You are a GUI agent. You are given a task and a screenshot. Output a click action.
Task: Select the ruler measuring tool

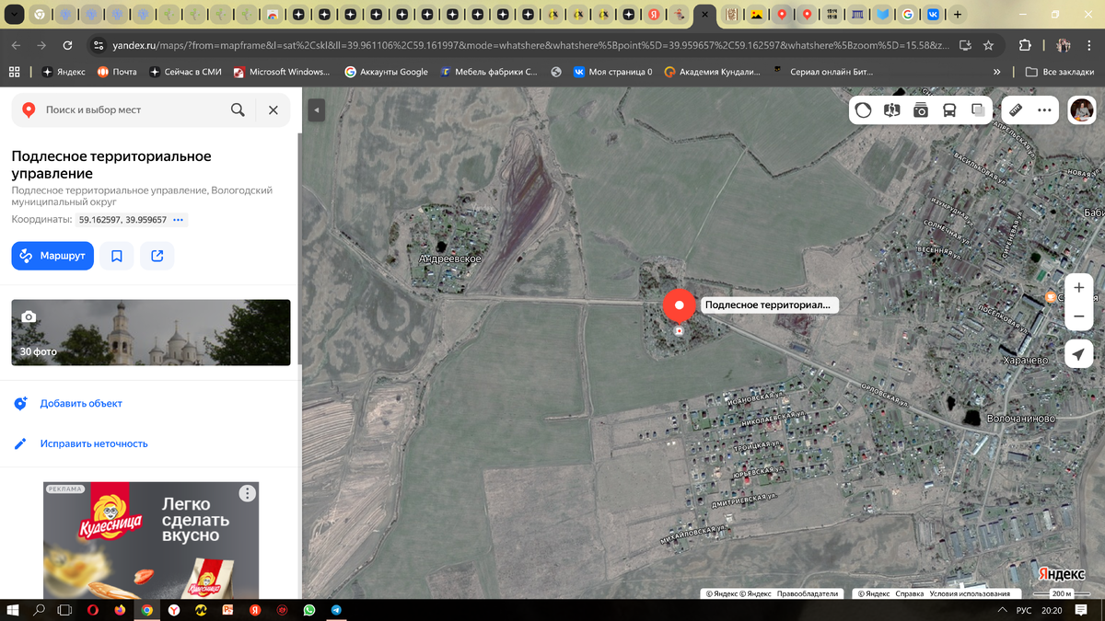[1016, 110]
